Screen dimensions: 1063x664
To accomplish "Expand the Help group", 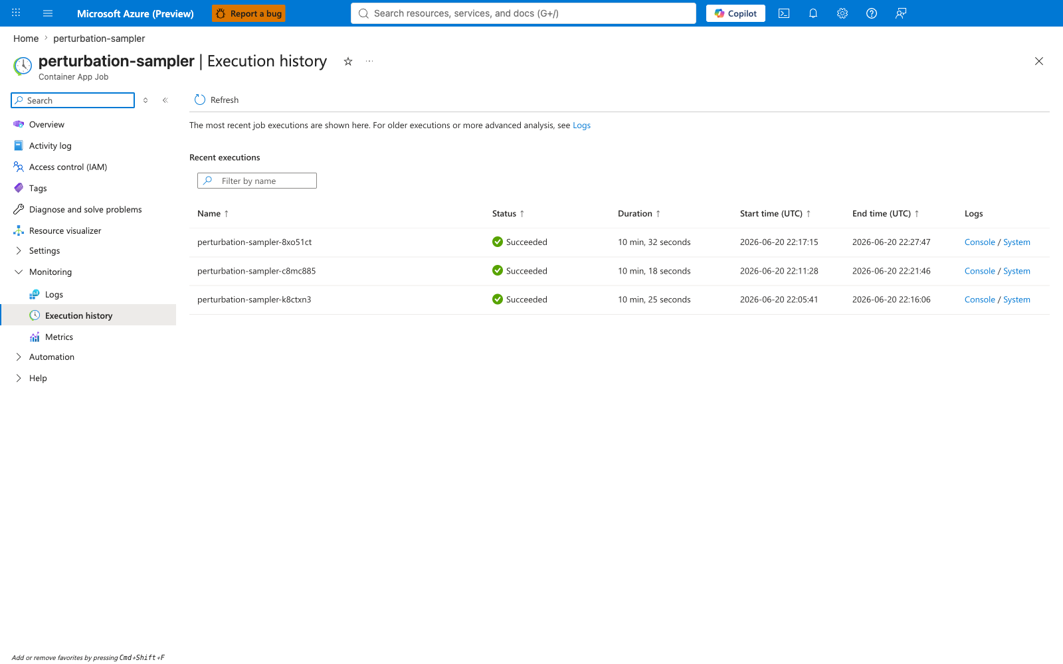I will point(38,378).
